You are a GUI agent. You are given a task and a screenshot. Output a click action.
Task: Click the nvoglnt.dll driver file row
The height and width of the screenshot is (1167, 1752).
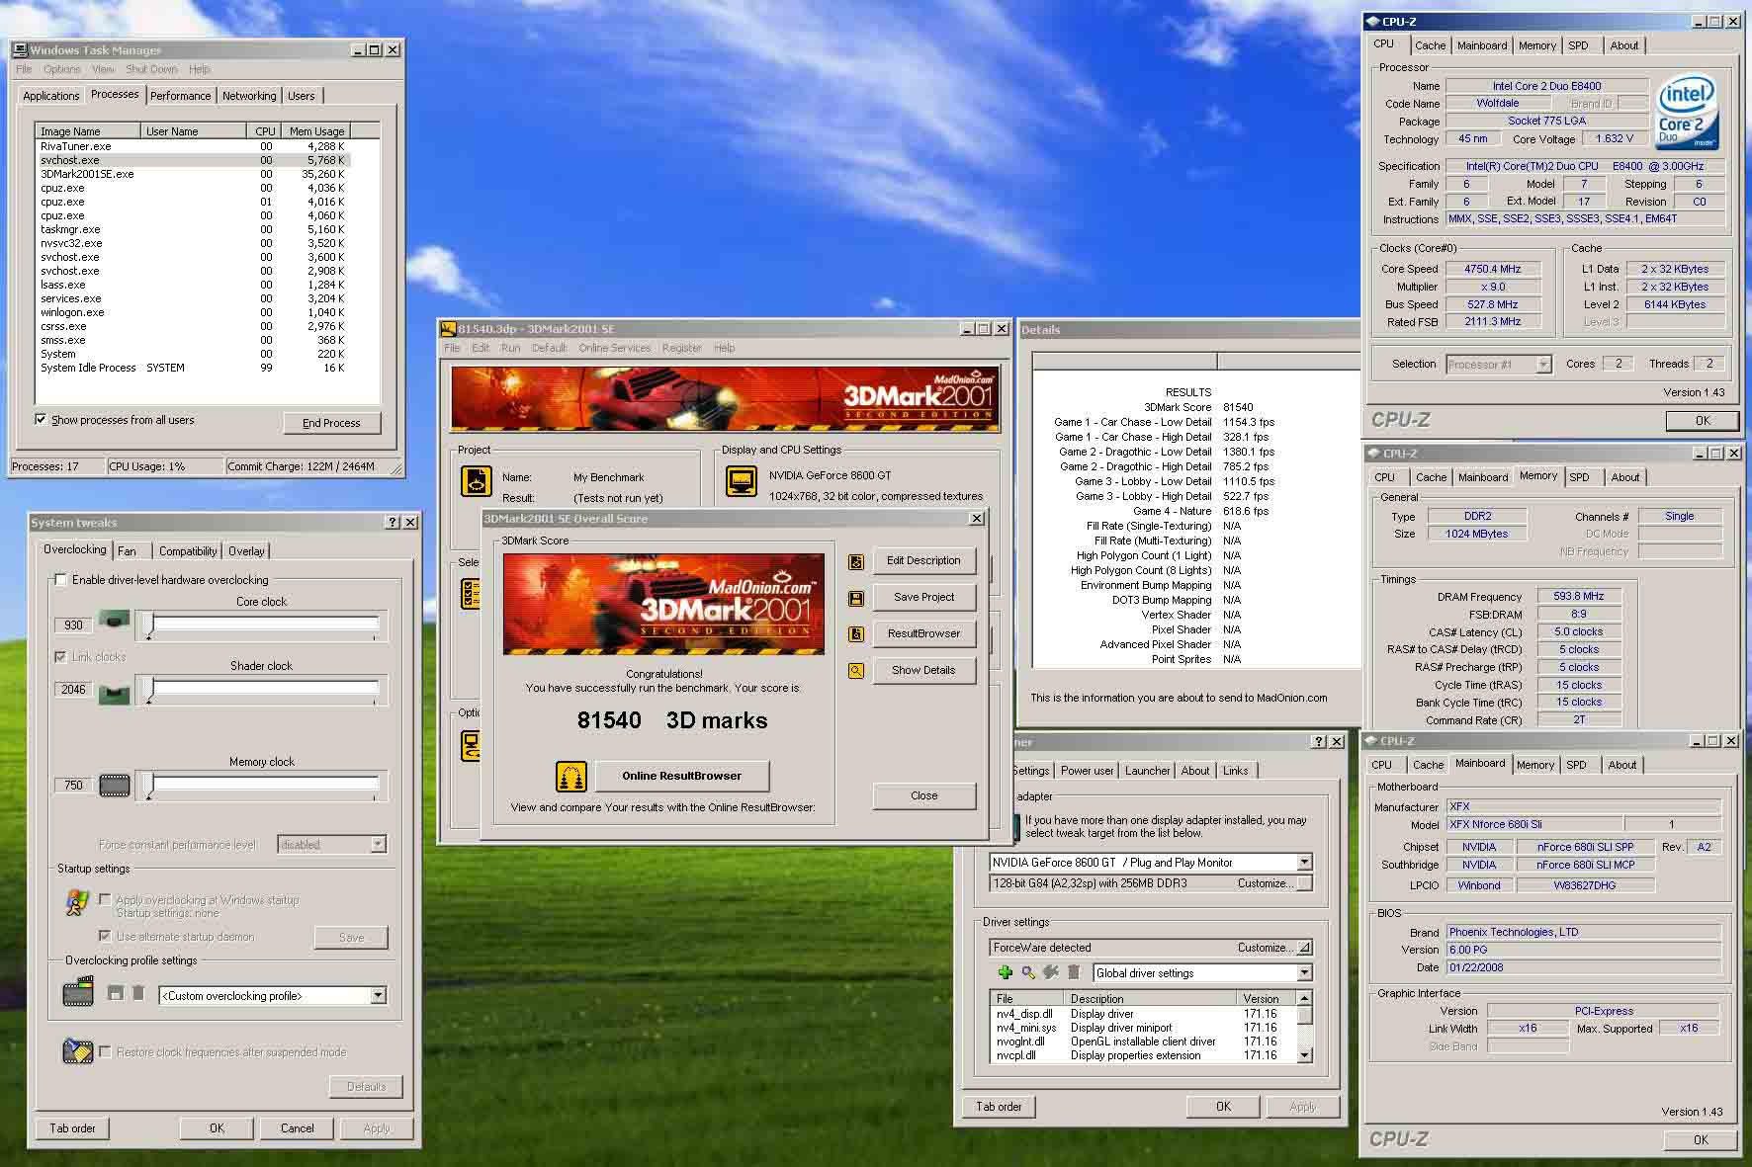pyautogui.click(x=1144, y=1042)
